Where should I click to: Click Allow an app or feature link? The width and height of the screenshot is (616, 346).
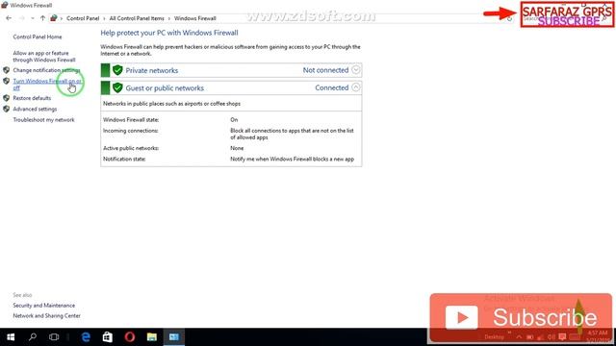coord(44,57)
